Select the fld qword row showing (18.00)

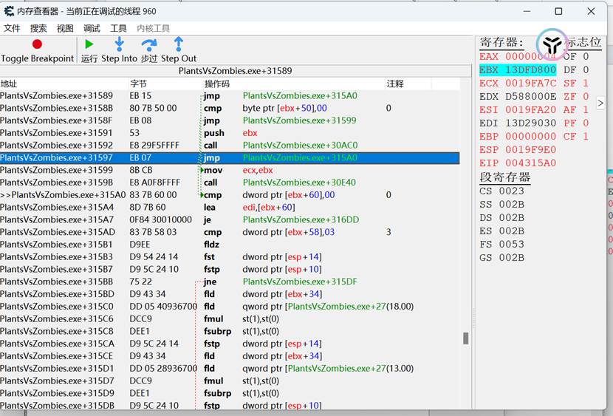pyautogui.click(x=230, y=306)
